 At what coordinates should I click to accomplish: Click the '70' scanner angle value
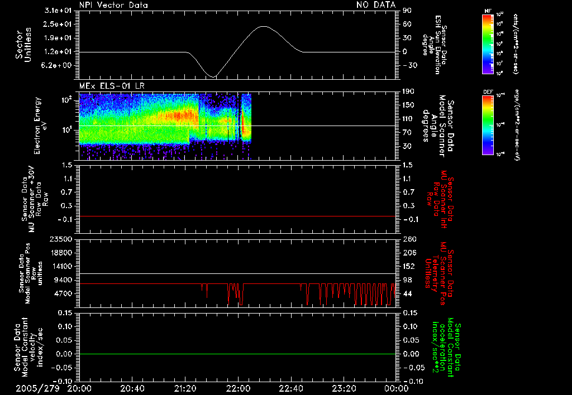407,133
